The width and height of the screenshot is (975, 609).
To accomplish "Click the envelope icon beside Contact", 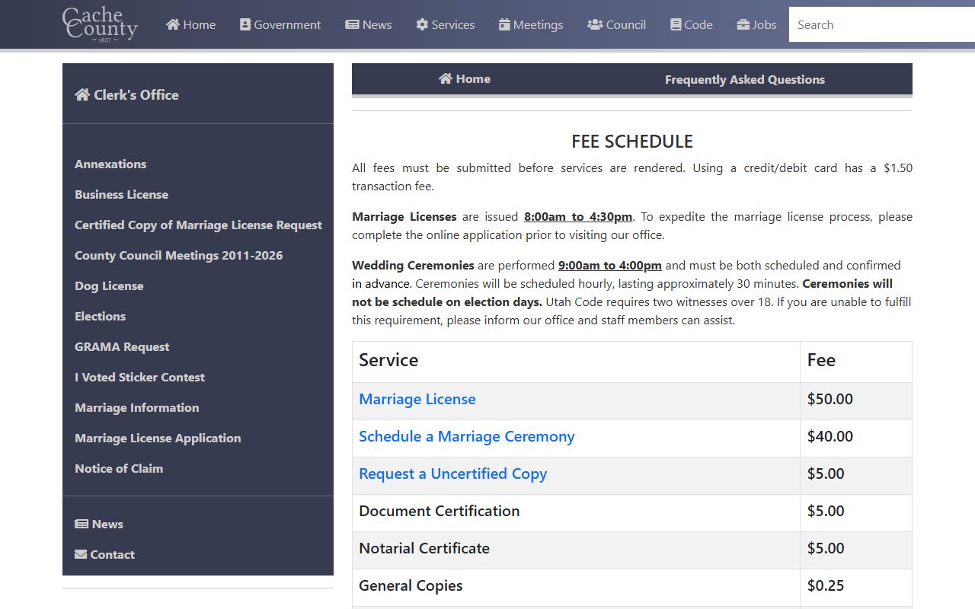I will coord(81,554).
